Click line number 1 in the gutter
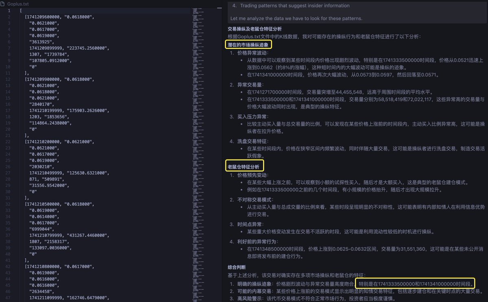This screenshot has width=488, height=302. pyautogui.click(x=9, y=10)
